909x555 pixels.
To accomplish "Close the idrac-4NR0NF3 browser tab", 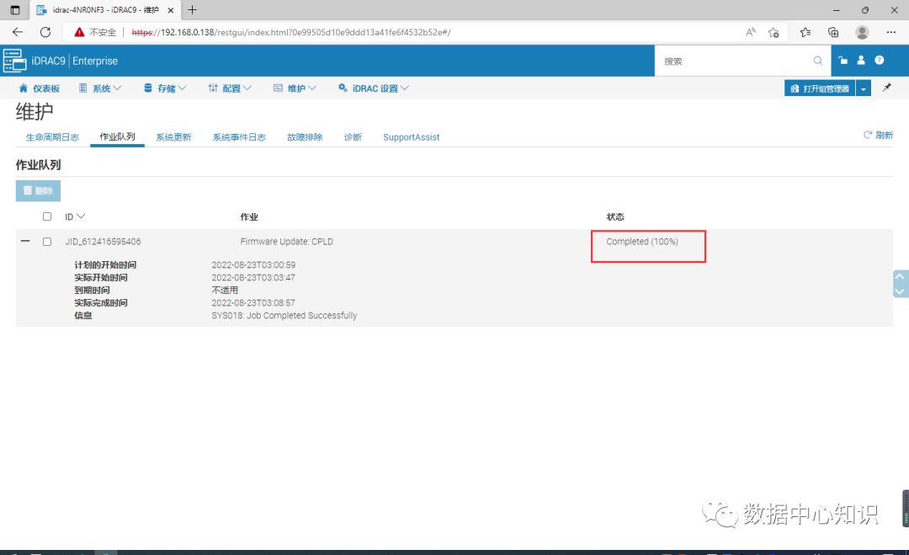I will coord(170,10).
